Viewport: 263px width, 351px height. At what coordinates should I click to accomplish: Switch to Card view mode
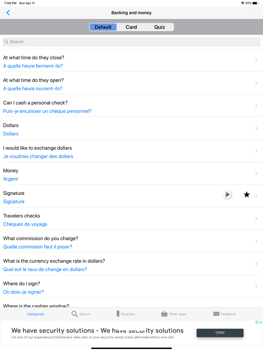tap(131, 27)
